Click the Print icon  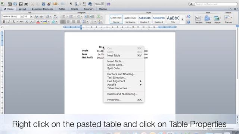point(26,4)
